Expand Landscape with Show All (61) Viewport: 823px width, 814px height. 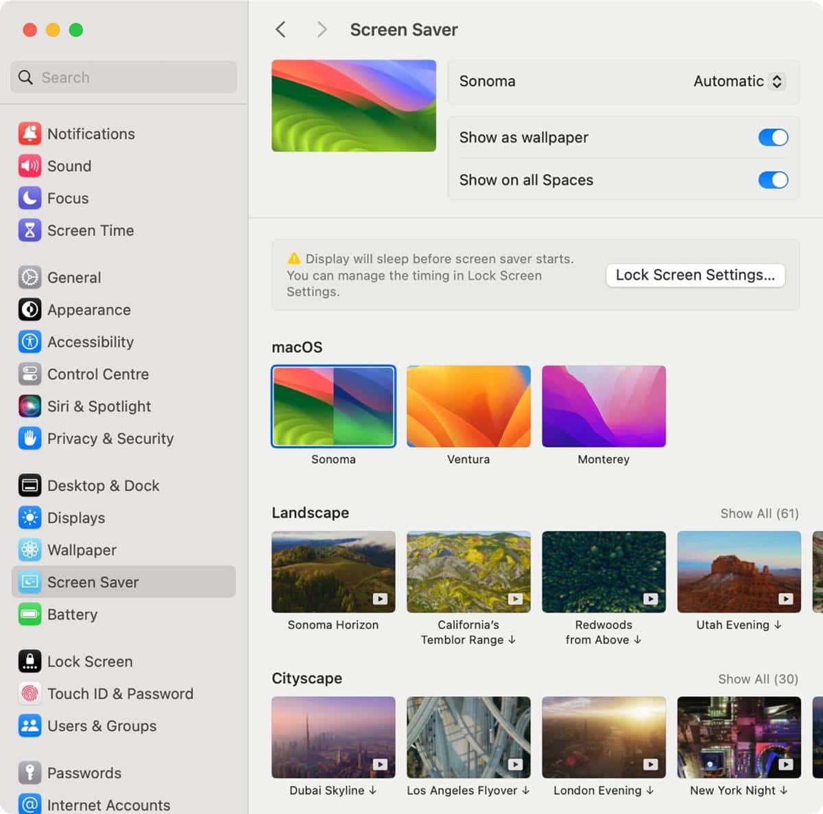point(759,513)
